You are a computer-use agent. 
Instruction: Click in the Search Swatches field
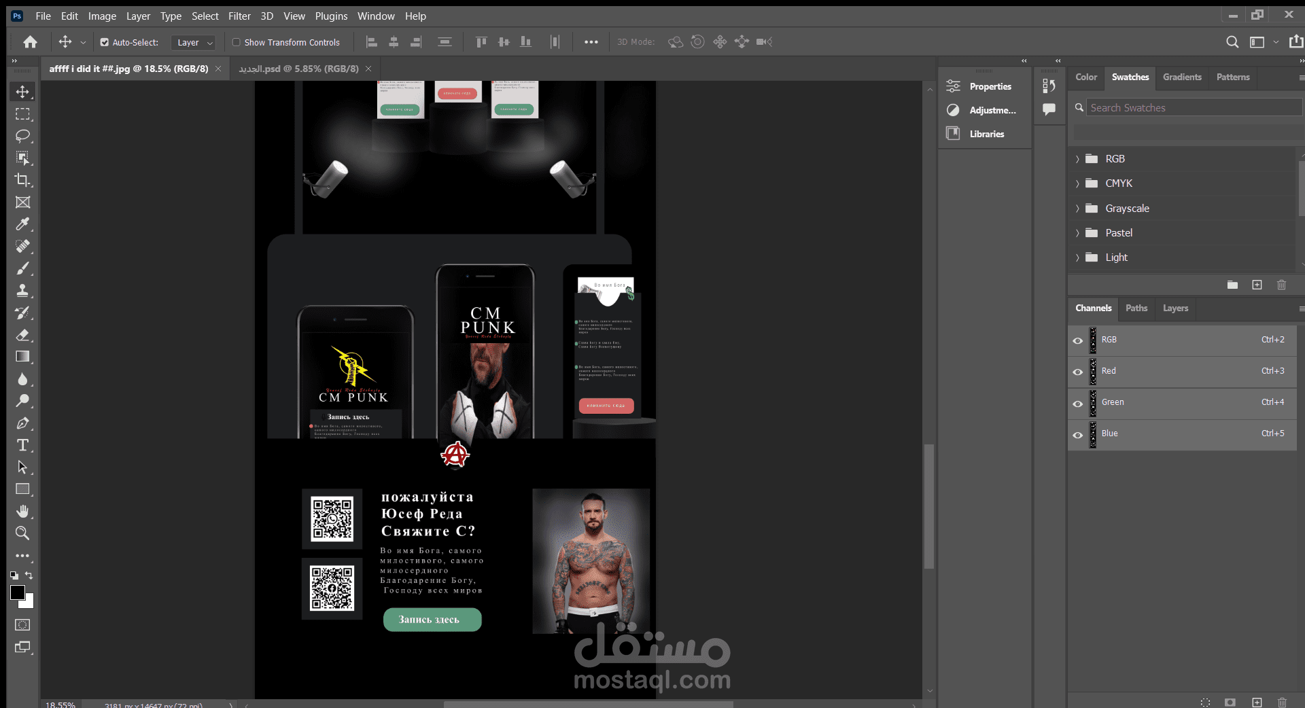(1194, 107)
